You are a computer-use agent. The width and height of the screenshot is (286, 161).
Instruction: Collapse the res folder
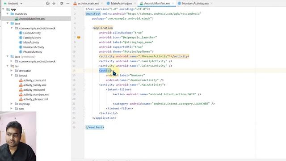pyautogui.click(x=8, y=66)
